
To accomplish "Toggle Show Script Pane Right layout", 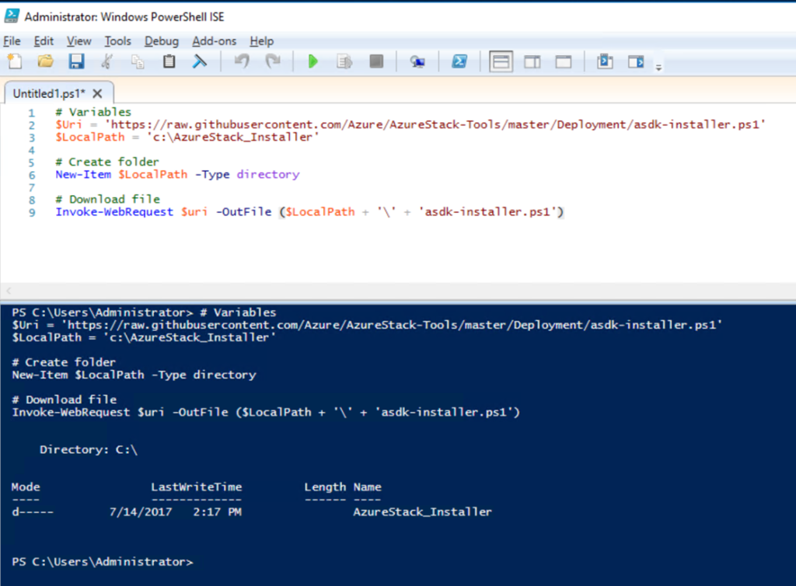I will pyautogui.click(x=532, y=61).
